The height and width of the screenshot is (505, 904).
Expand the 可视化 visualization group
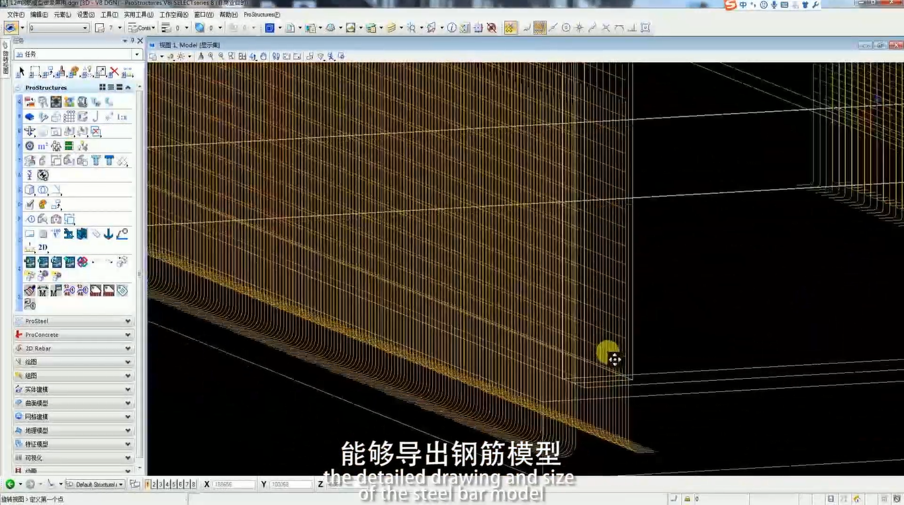pos(73,458)
